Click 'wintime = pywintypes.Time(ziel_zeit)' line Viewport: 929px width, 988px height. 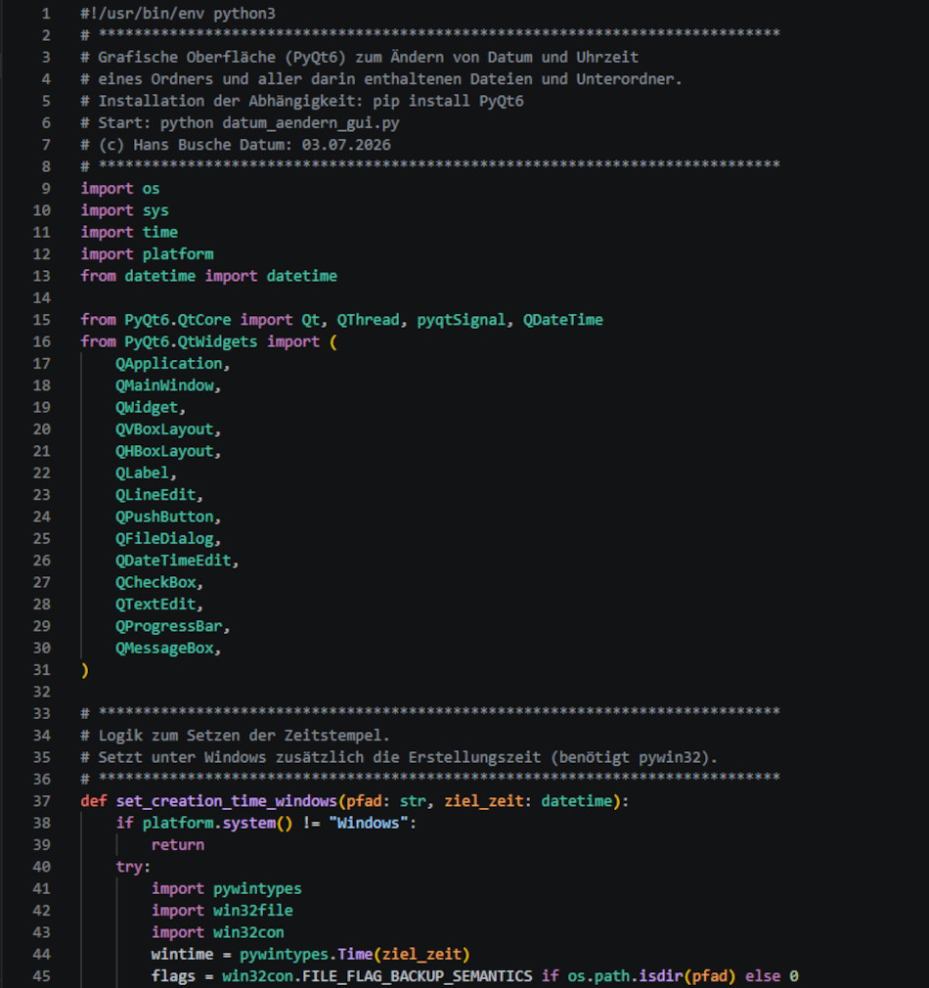point(311,955)
